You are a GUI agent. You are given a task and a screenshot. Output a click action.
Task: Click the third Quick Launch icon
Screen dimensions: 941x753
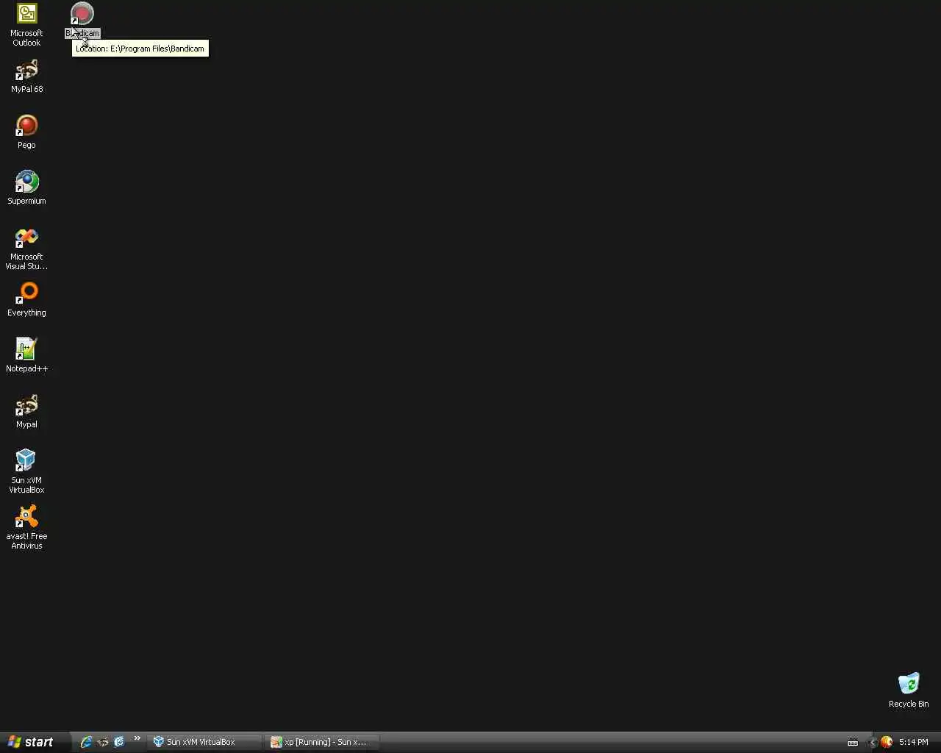click(118, 742)
